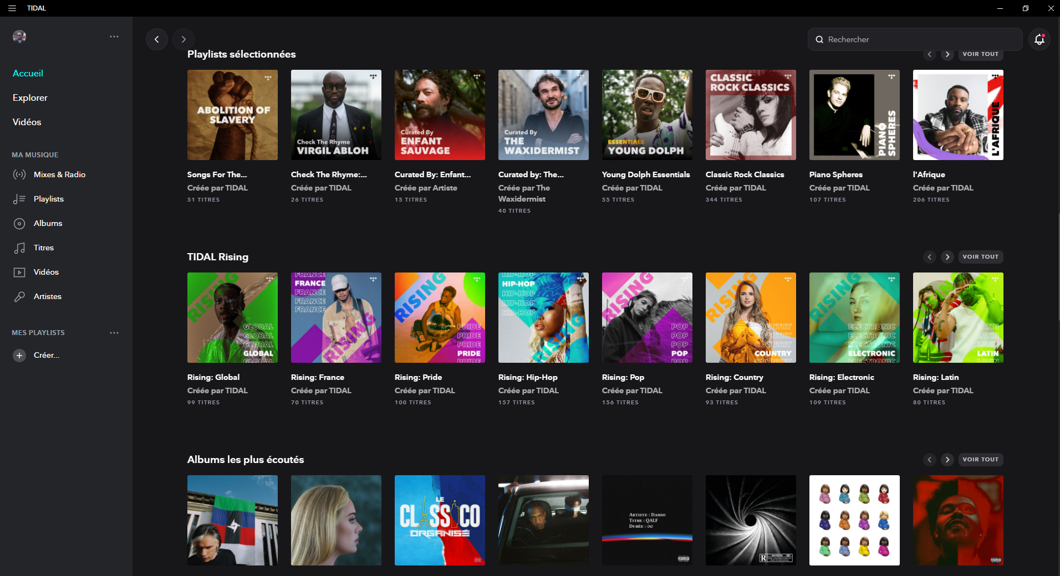Open the hamburger menu next to TIDAL
This screenshot has width=1060, height=576.
pos(12,8)
